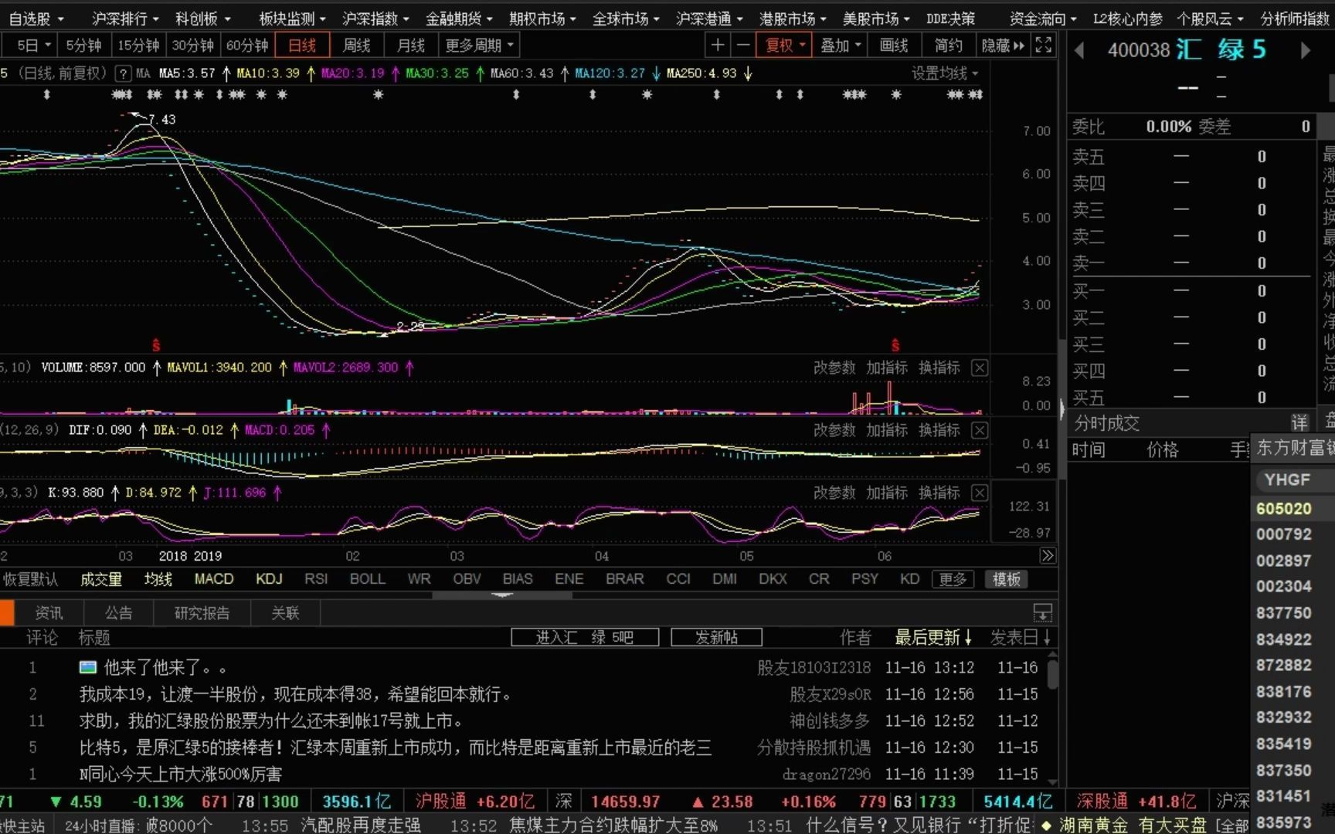
Task: Open 全球市场 dropdown
Action: tap(626, 19)
